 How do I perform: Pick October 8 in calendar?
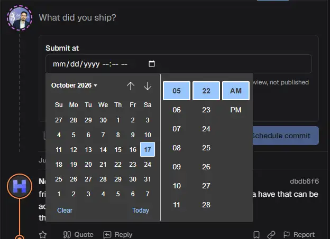[118, 135]
